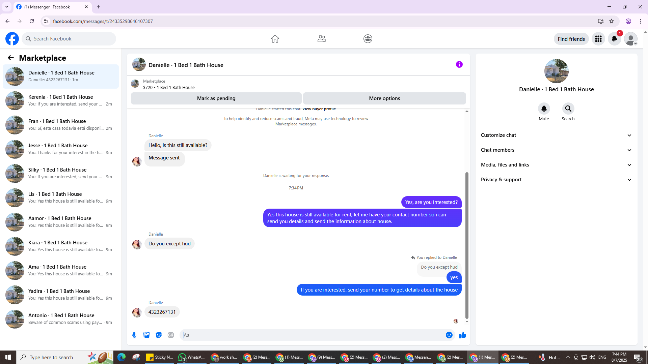Open Microsoft Edge from taskbar
The width and height of the screenshot is (648, 364).
pos(121,357)
